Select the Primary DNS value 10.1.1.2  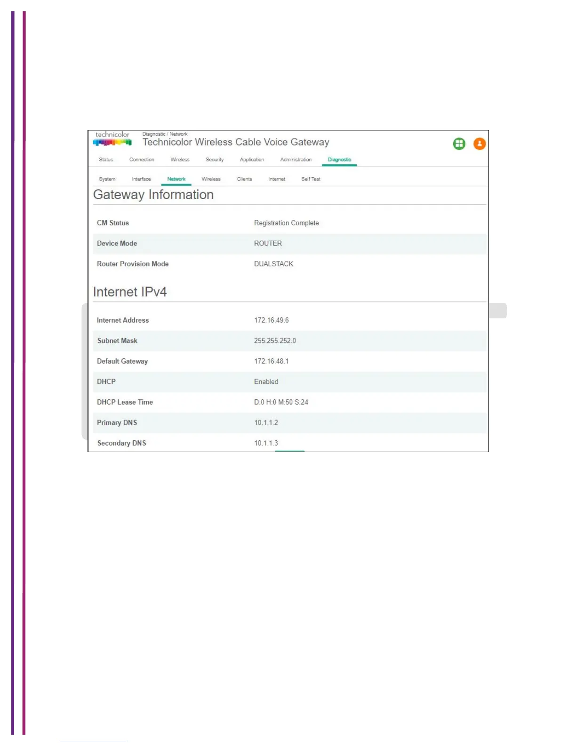(266, 423)
